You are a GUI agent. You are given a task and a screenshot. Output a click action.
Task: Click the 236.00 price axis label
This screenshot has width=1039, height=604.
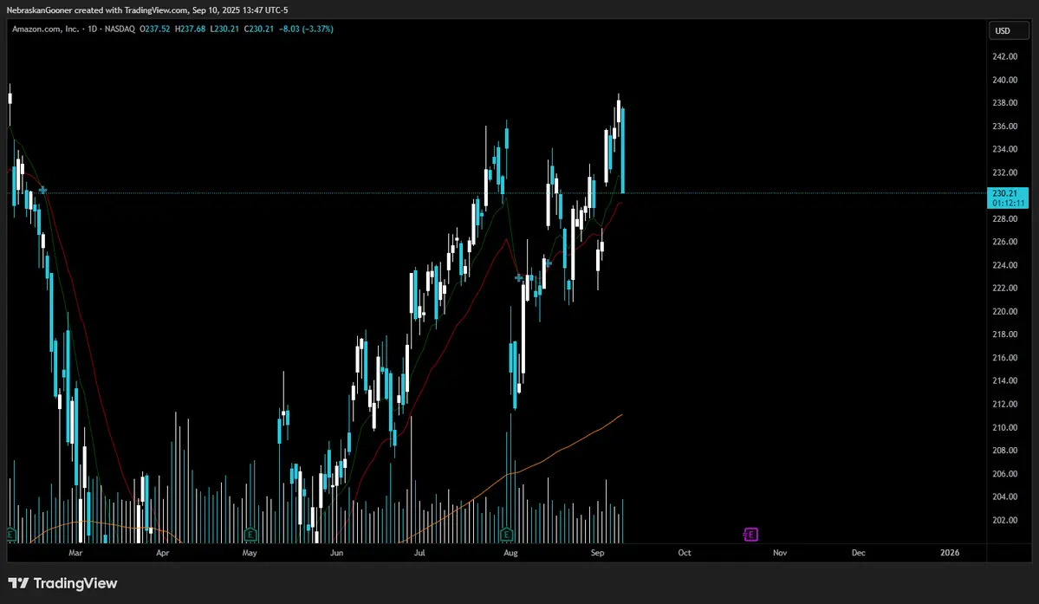click(x=1004, y=127)
